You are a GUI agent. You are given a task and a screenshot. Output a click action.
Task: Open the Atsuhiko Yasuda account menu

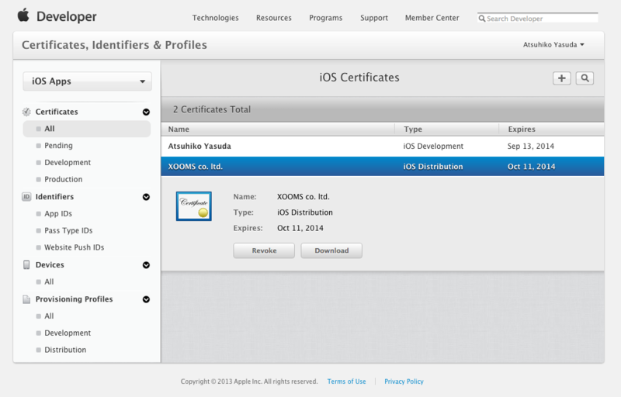(x=553, y=45)
